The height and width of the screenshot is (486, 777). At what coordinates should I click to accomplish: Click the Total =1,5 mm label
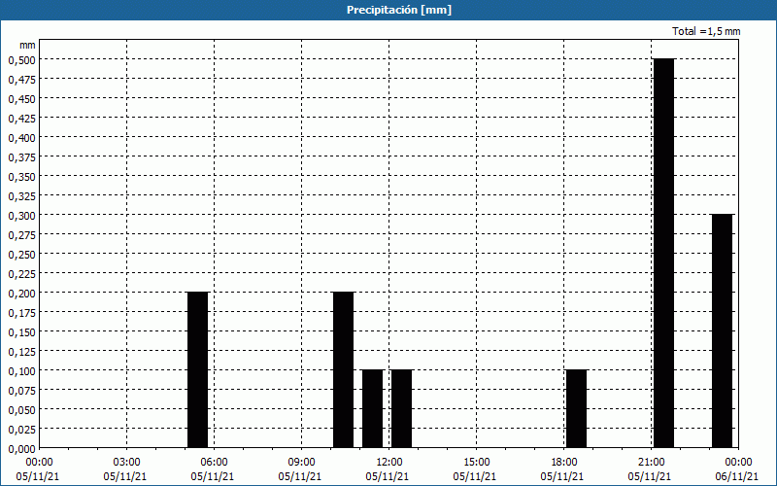pyautogui.click(x=706, y=31)
